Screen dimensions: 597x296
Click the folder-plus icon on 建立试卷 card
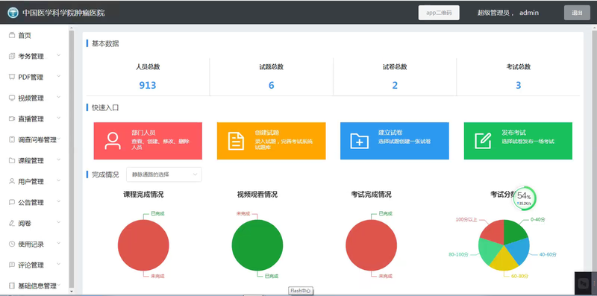pyautogui.click(x=359, y=141)
